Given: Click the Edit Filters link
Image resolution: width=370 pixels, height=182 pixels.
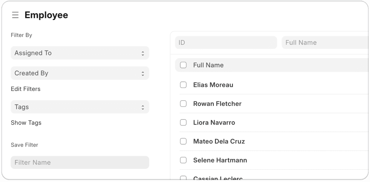Looking at the screenshot, I should click(x=26, y=89).
